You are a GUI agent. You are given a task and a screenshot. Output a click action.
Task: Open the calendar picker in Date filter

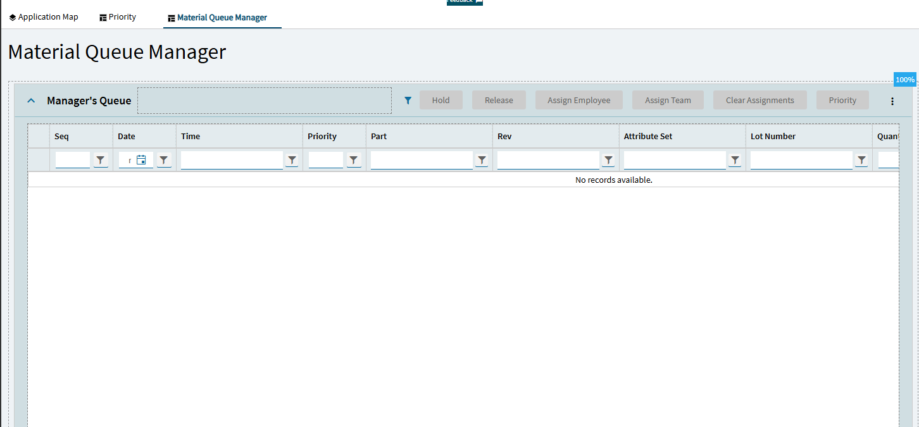tap(141, 160)
